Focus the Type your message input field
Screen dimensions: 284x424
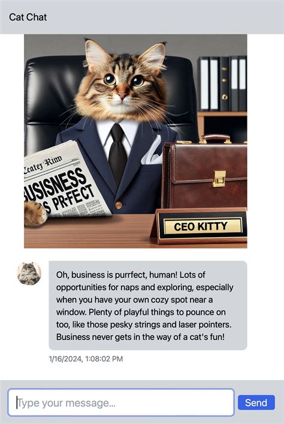[x=121, y=402]
